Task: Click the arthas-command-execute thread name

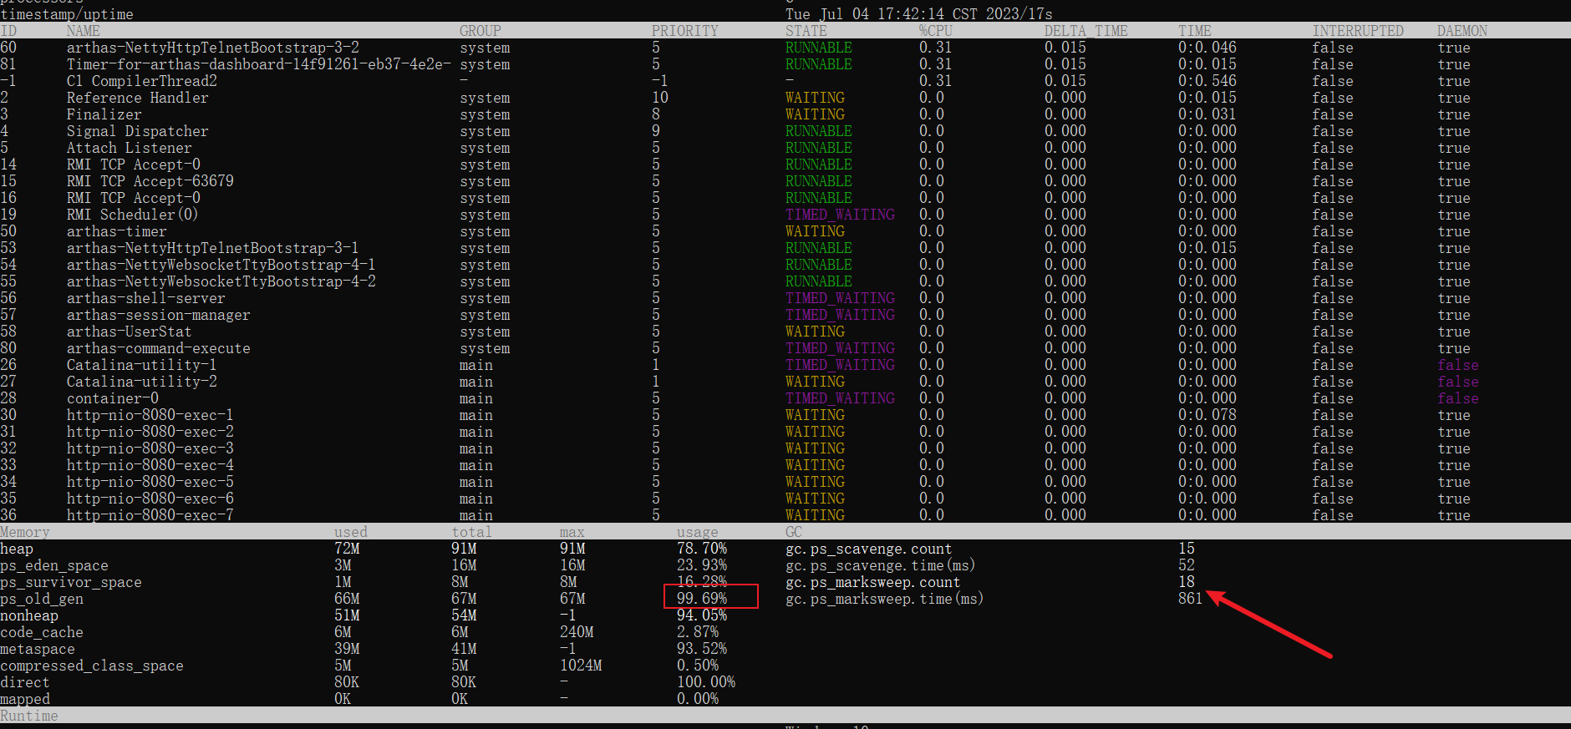Action: tap(158, 348)
